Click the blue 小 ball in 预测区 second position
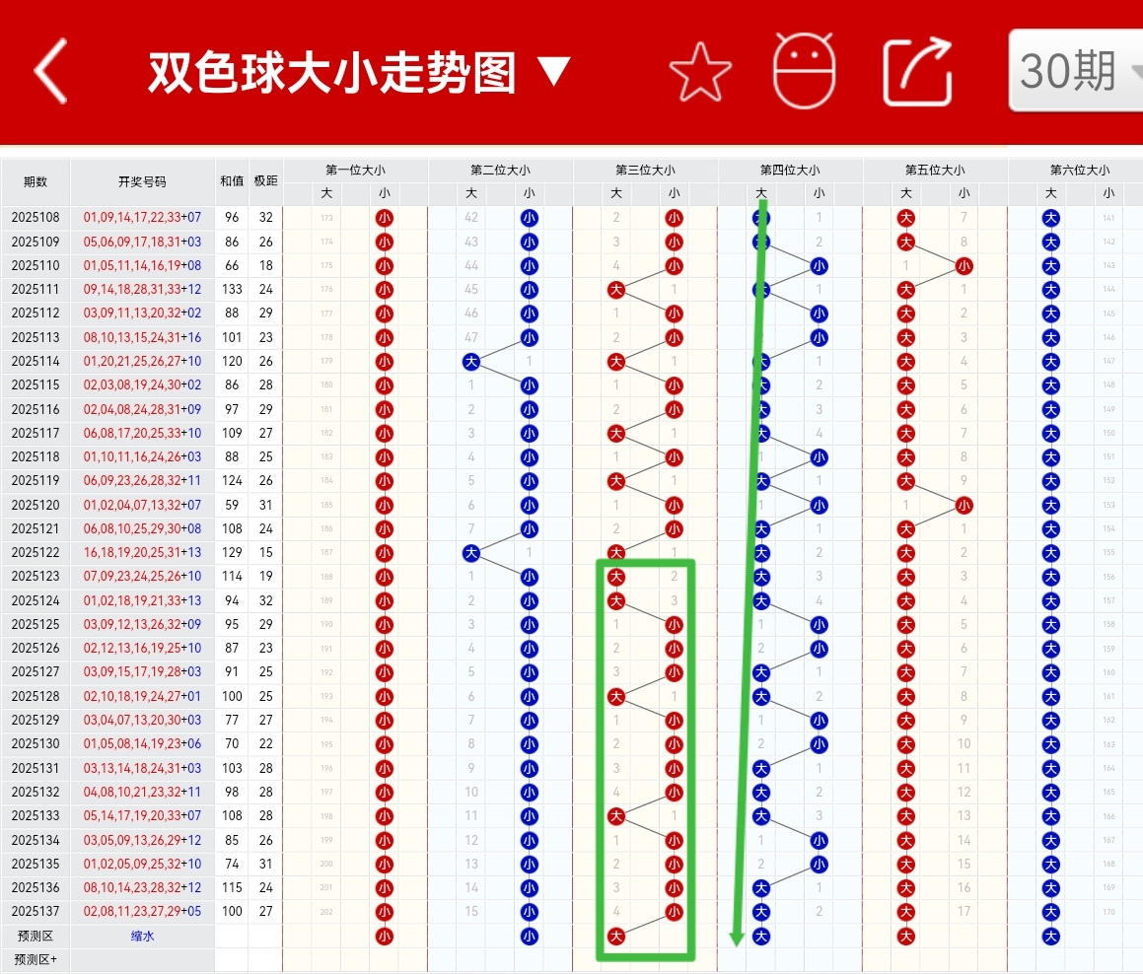Image resolution: width=1143 pixels, height=974 pixels. point(530,937)
